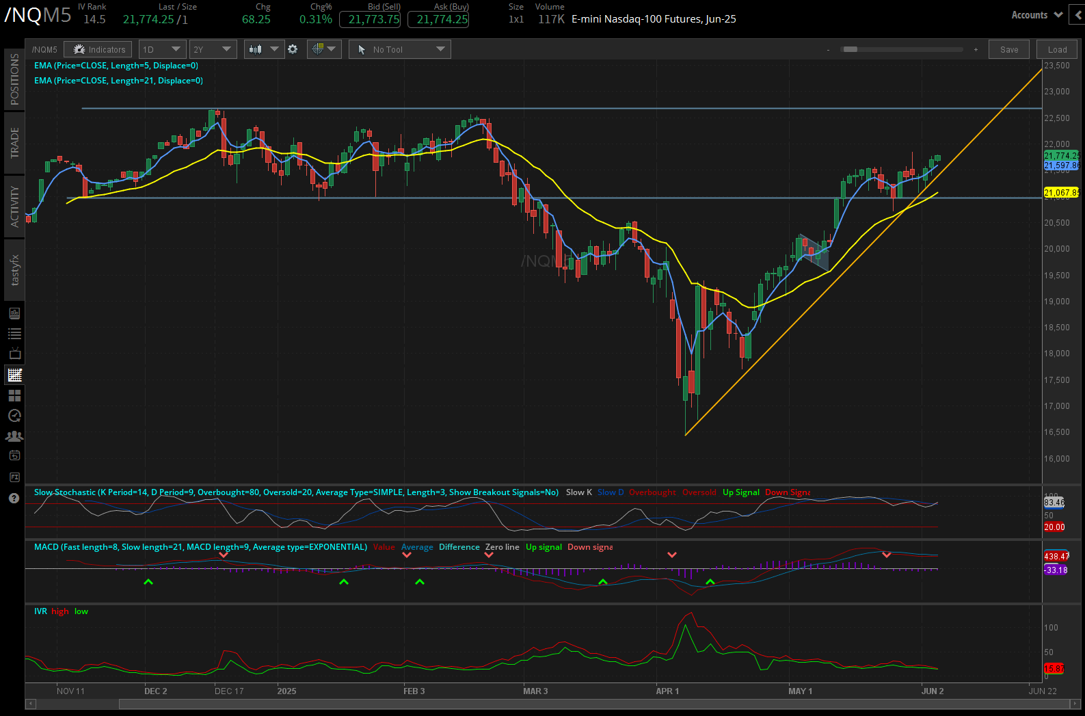This screenshot has height=716, width=1085.
Task: Switch to the ACTIVITY tab
Action: (x=14, y=207)
